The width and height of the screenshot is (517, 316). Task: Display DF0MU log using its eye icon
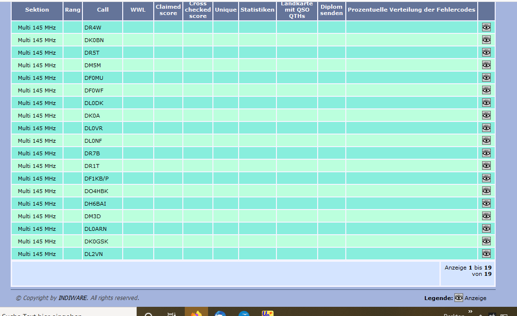click(x=486, y=77)
